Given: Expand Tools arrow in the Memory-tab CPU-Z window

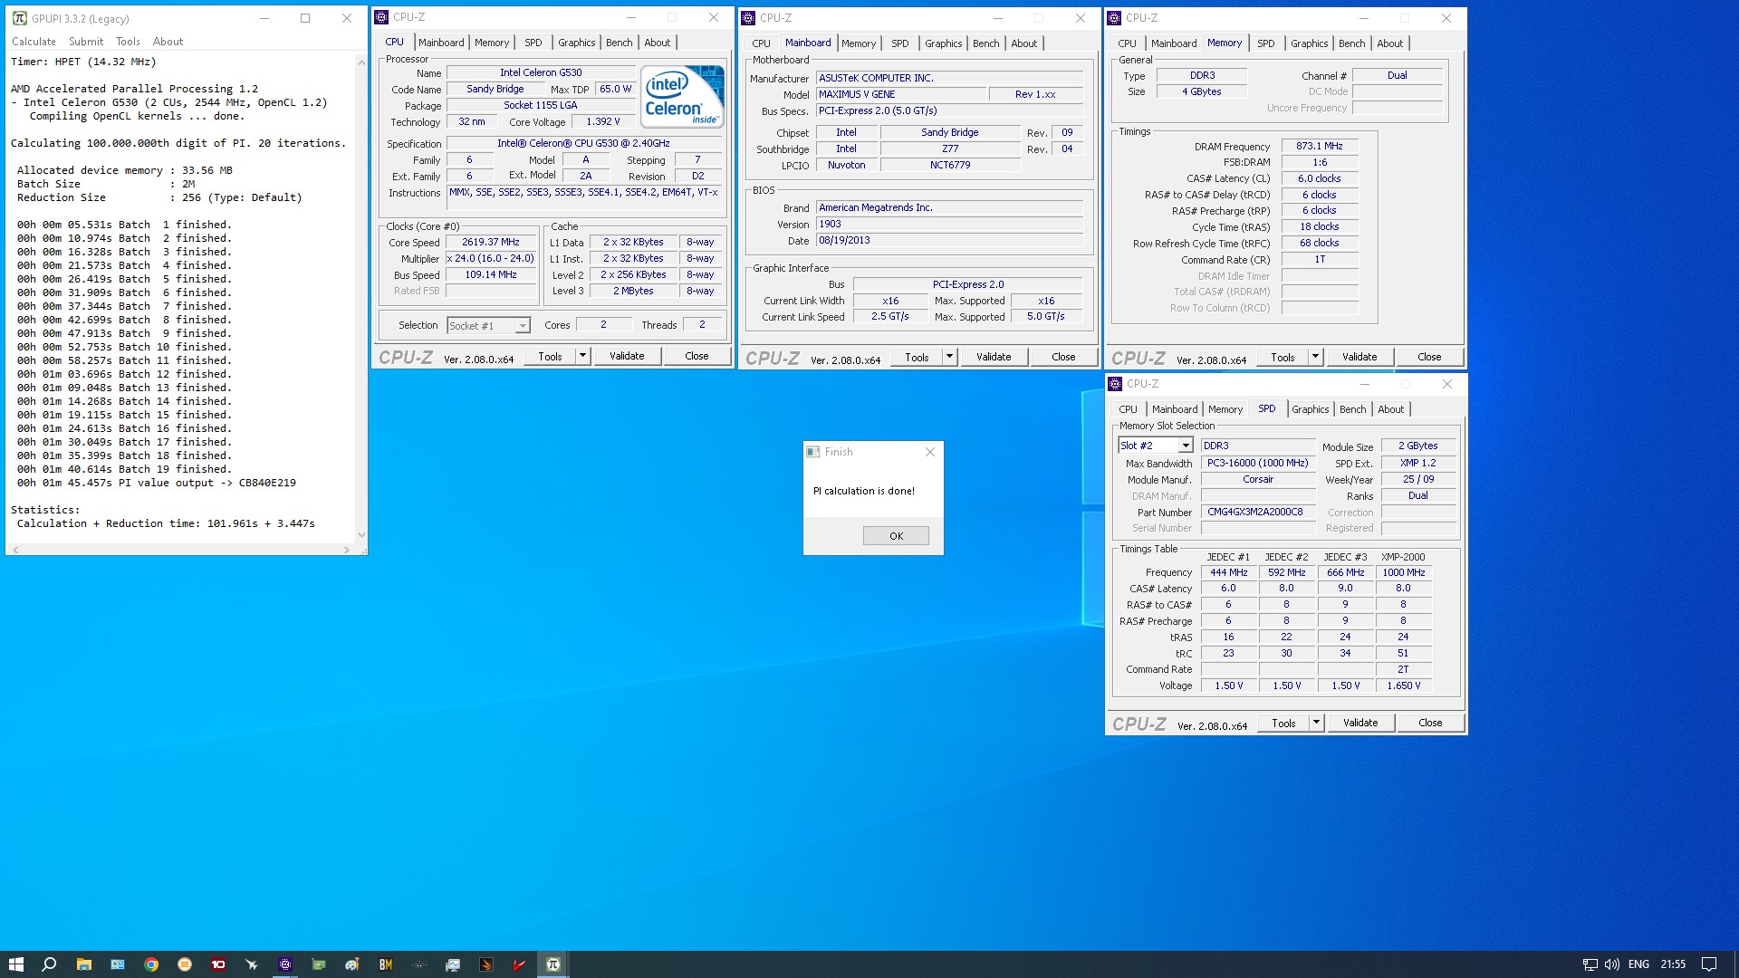Looking at the screenshot, I should (x=1315, y=357).
